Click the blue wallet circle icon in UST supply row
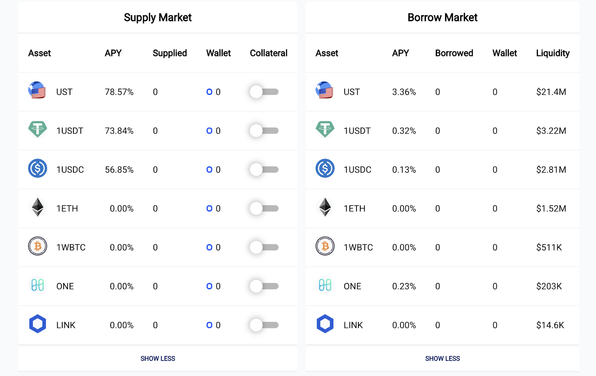 [x=209, y=92]
